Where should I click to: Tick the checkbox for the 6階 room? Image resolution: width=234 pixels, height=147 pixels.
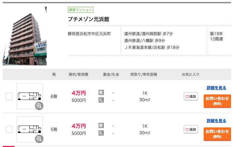(9, 96)
